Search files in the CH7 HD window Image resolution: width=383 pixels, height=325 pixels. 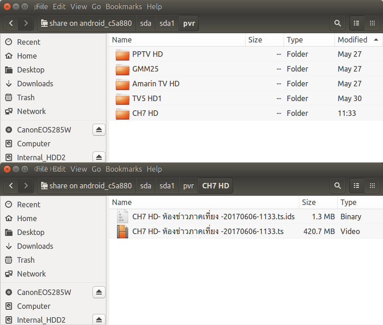[338, 186]
